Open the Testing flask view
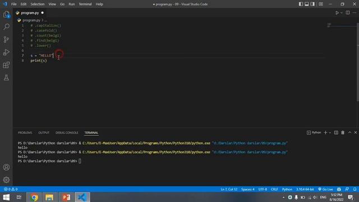Image resolution: width=359 pixels, height=202 pixels. pyautogui.click(x=6, y=77)
